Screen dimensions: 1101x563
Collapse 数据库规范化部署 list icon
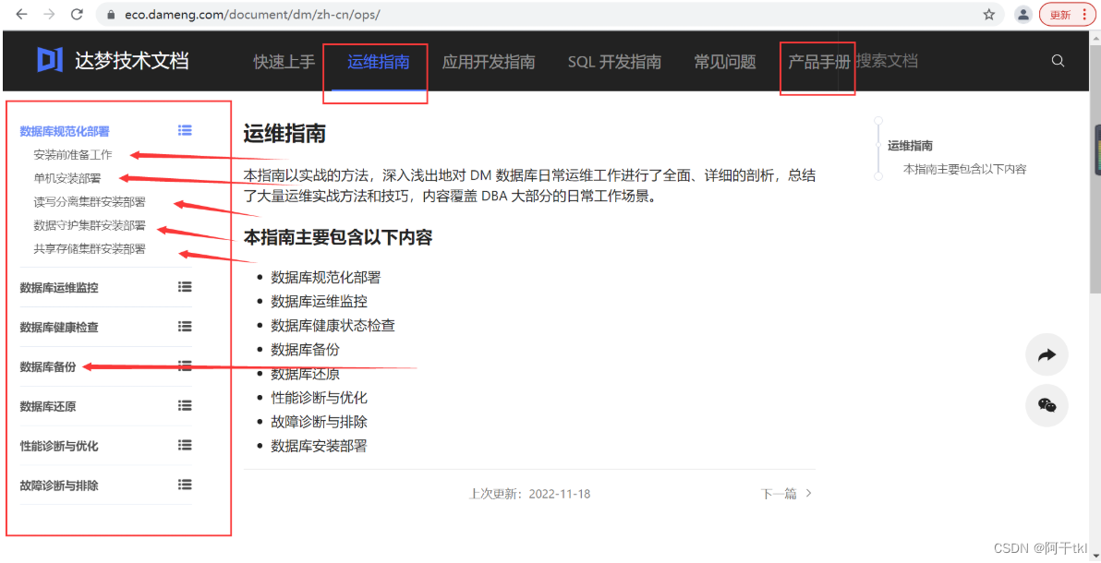tap(185, 130)
